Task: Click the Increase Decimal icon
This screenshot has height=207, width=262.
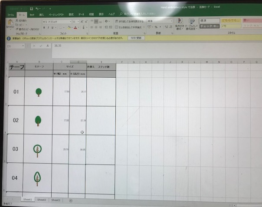Action: click(x=166, y=27)
